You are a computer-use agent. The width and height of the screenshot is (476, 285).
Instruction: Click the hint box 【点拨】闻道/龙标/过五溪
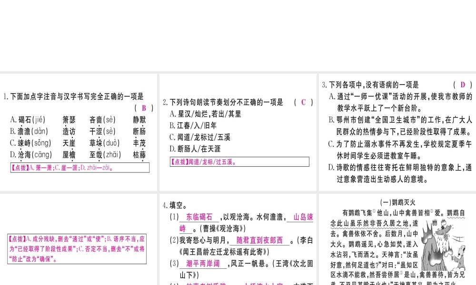tap(239, 161)
